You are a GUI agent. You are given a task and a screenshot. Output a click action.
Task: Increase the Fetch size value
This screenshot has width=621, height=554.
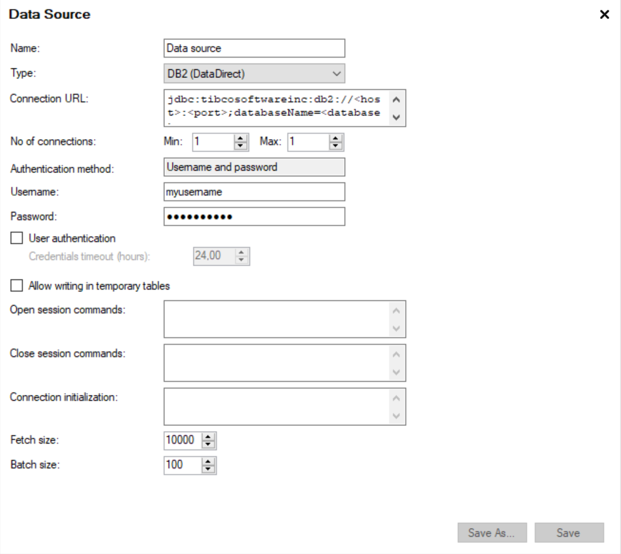[209, 436]
